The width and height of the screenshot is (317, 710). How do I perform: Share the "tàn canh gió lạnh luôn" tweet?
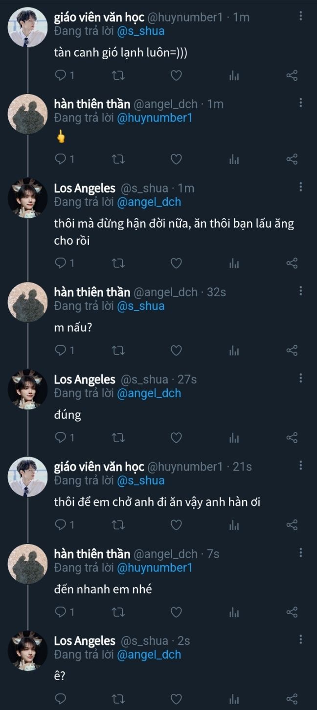click(x=292, y=75)
